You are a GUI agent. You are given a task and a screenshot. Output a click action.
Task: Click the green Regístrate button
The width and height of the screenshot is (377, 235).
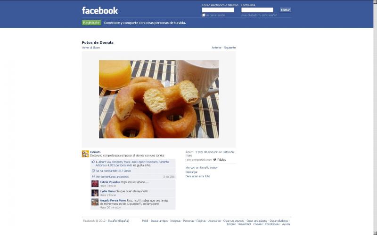pos(91,23)
